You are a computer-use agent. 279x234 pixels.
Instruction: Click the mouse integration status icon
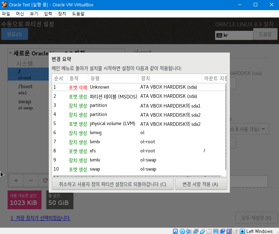[x=235, y=231]
